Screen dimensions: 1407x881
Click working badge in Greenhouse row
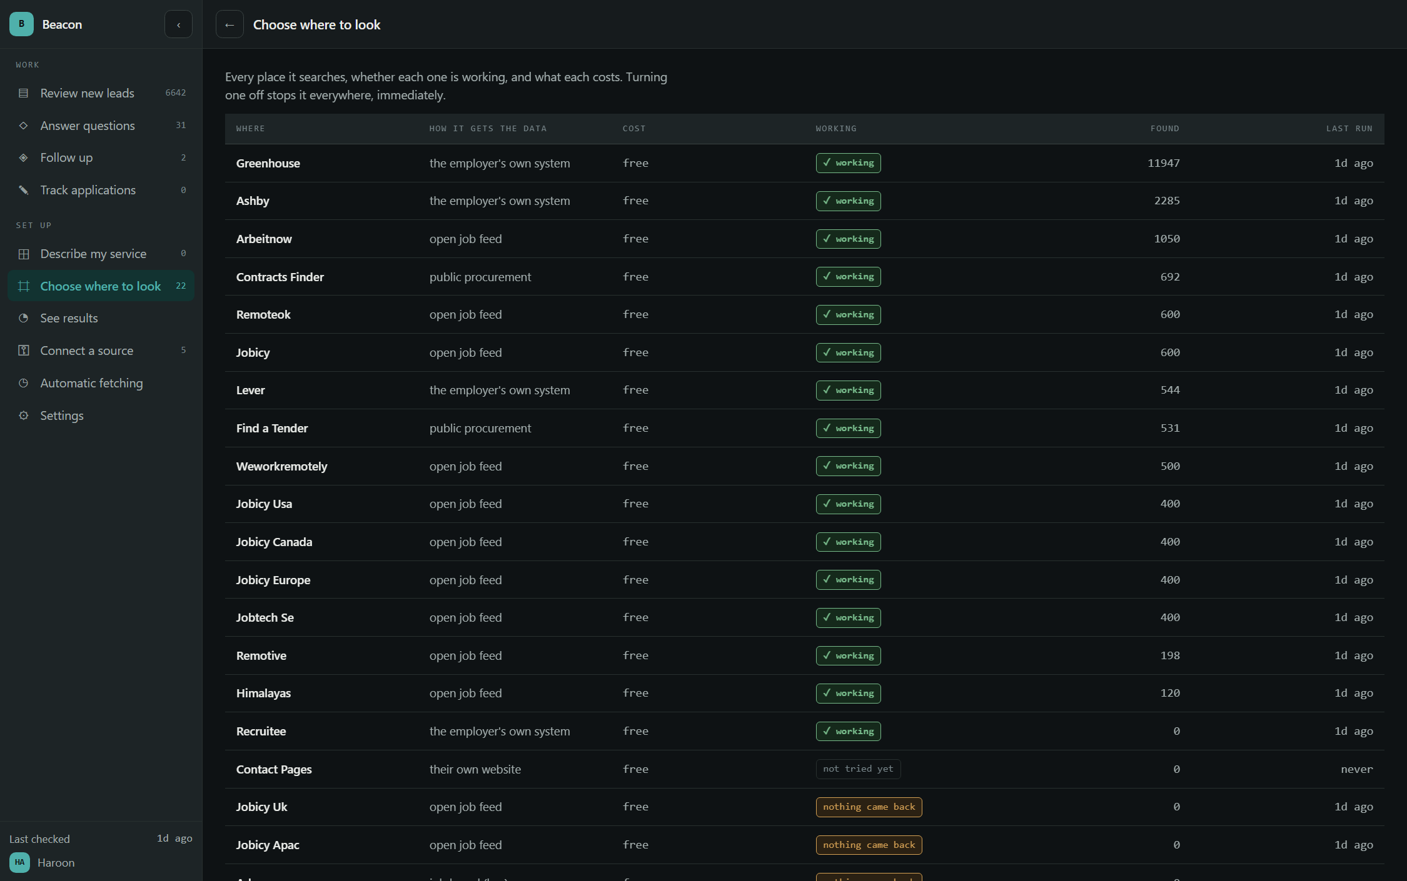click(848, 163)
